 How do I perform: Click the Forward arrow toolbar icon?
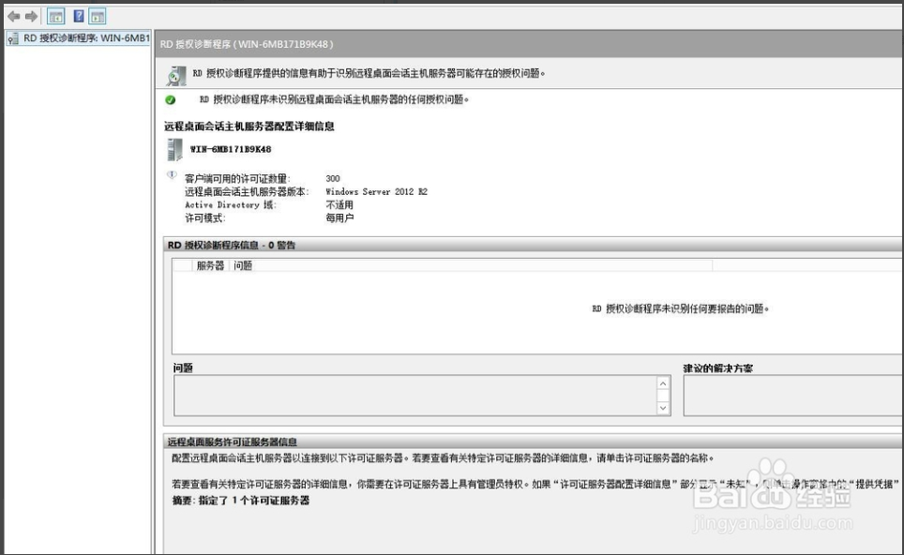coord(31,16)
